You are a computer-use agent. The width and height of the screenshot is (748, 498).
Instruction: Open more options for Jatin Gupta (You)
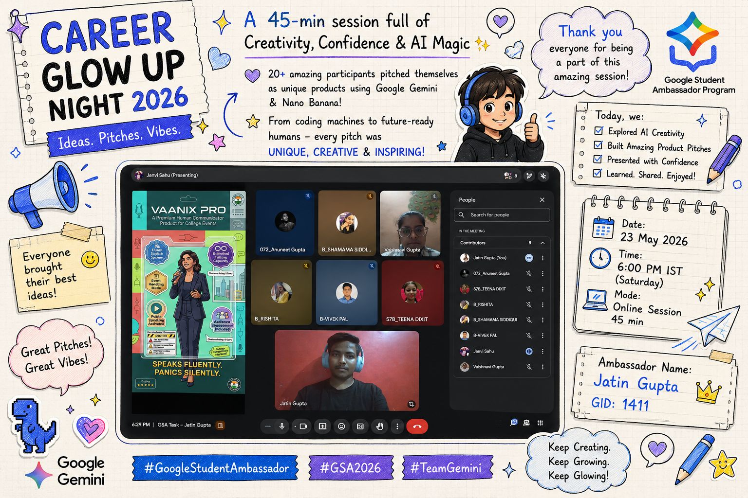coord(542,258)
